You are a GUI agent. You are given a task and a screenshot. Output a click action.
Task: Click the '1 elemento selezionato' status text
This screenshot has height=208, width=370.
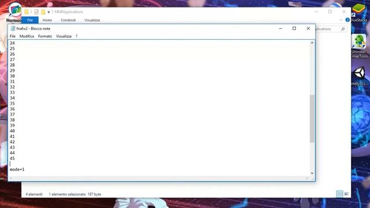click(x=67, y=194)
